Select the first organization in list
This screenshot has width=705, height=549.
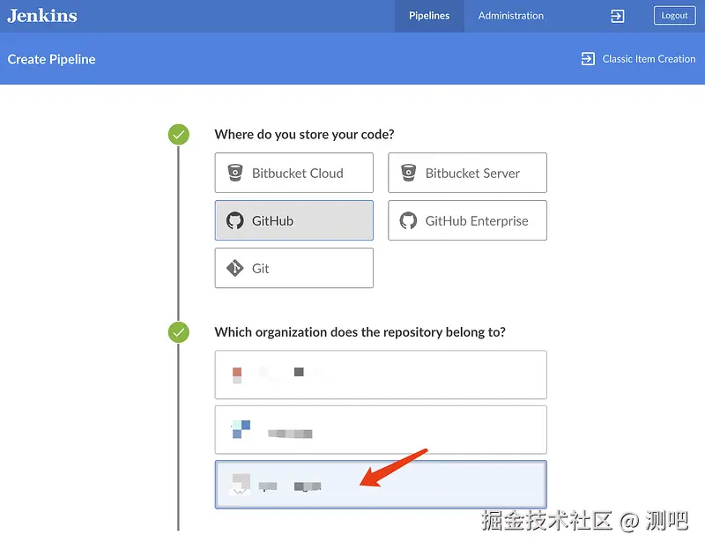pos(381,375)
